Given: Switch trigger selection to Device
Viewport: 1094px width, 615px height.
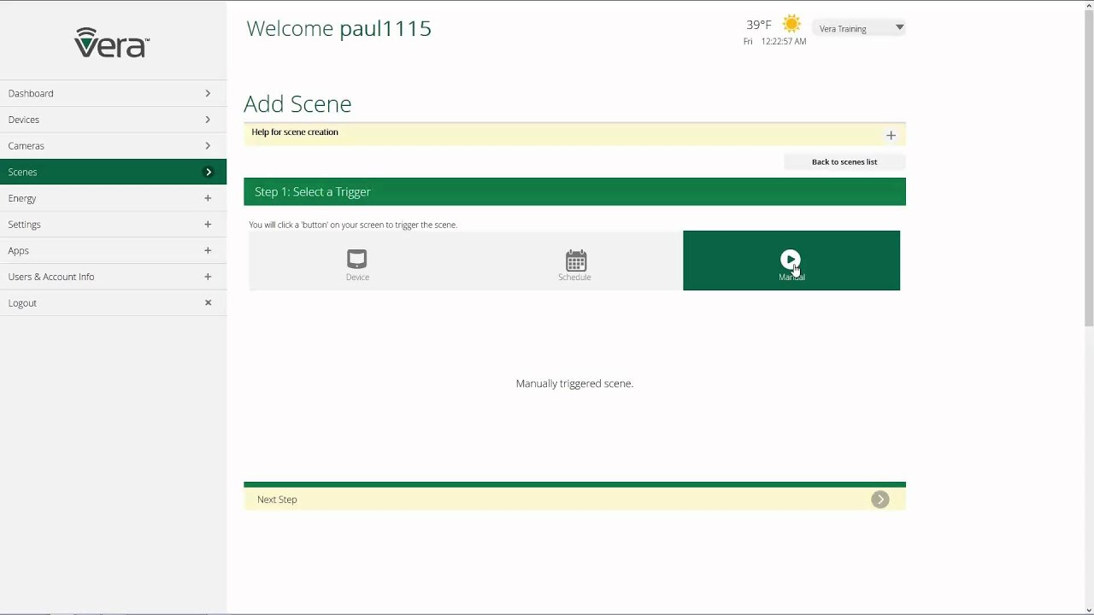Looking at the screenshot, I should pyautogui.click(x=356, y=261).
